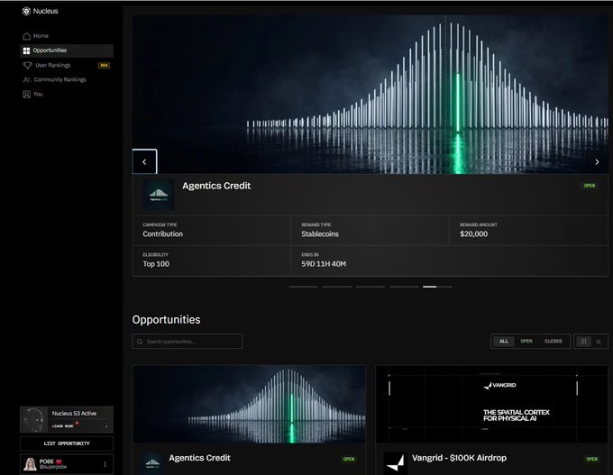The width and height of the screenshot is (613, 475).
Task: Open POBE account options three-dot menu
Action: [x=105, y=464]
